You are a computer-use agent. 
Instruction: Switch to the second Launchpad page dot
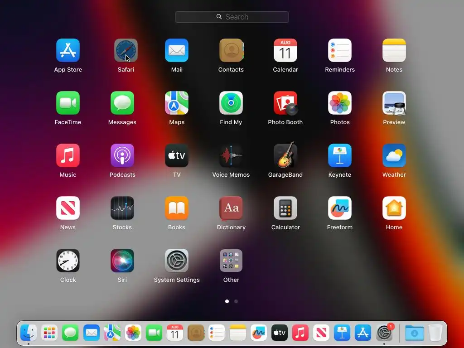pos(236,301)
